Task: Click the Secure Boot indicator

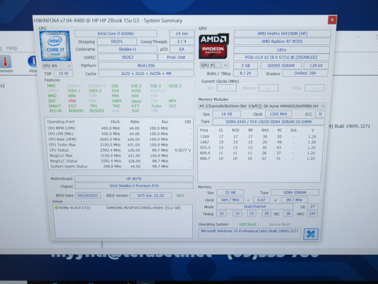Action: point(279,224)
